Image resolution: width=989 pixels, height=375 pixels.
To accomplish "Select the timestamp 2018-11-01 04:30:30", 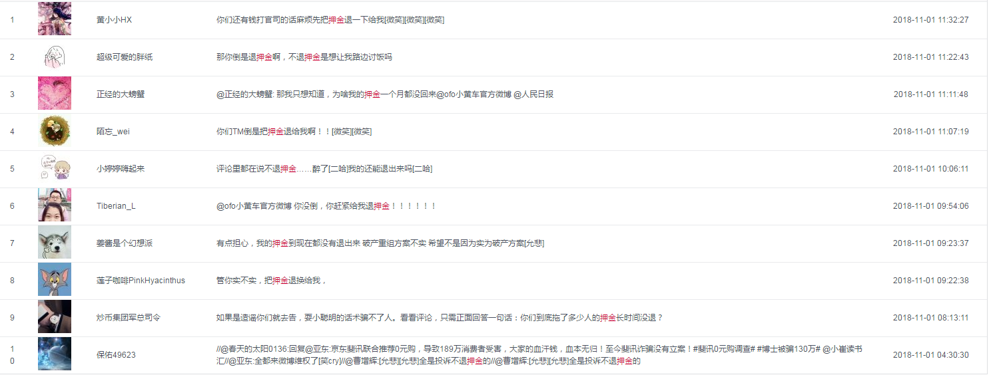I will point(930,355).
